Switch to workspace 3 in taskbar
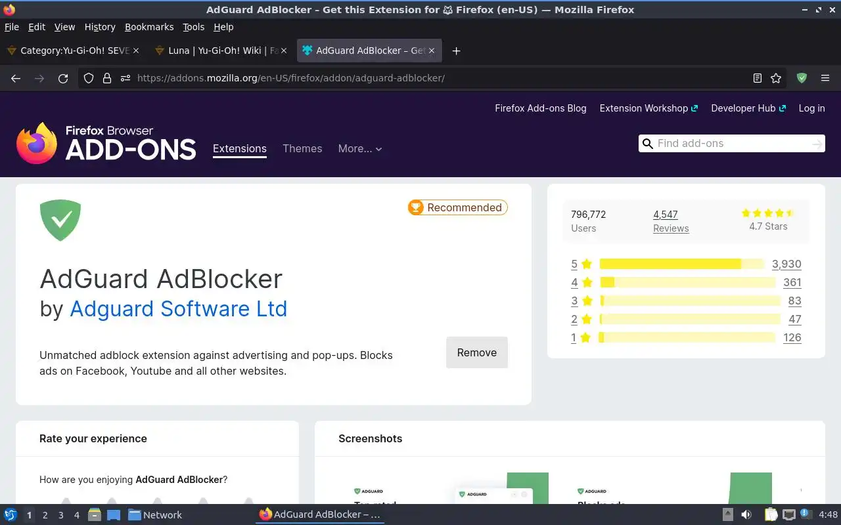The height and width of the screenshot is (525, 841). click(60, 515)
